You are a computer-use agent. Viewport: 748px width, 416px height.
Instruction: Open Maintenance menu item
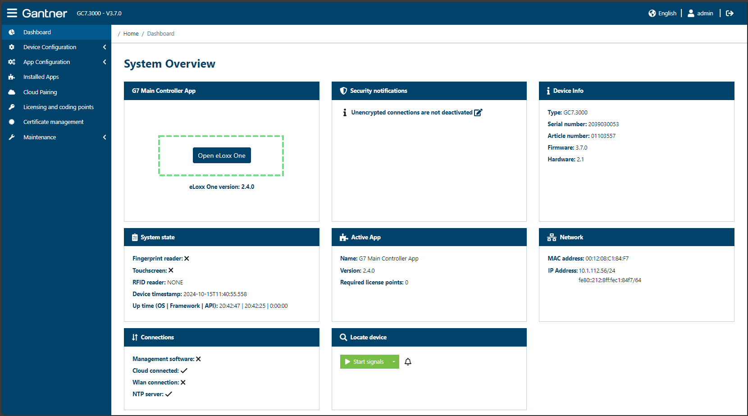point(56,137)
